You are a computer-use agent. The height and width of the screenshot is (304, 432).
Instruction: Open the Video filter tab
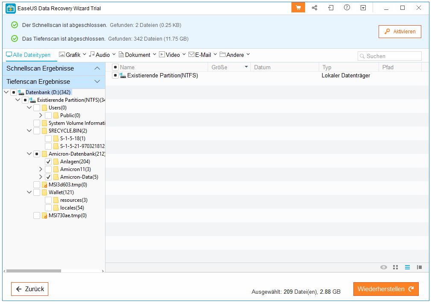[173, 55]
